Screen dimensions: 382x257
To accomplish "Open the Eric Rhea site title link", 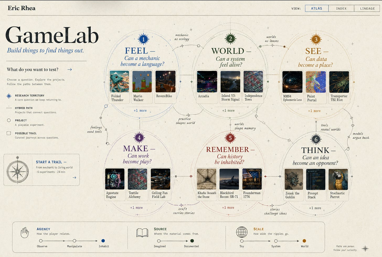I will [22, 8].
